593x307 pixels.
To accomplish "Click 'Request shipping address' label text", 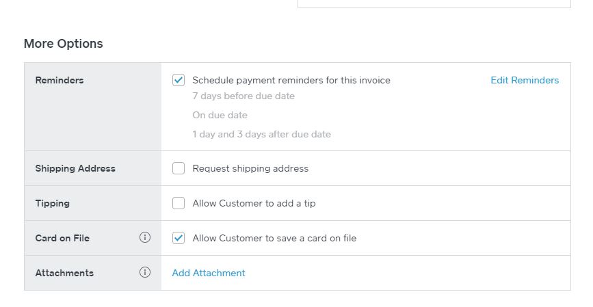I will (x=250, y=168).
